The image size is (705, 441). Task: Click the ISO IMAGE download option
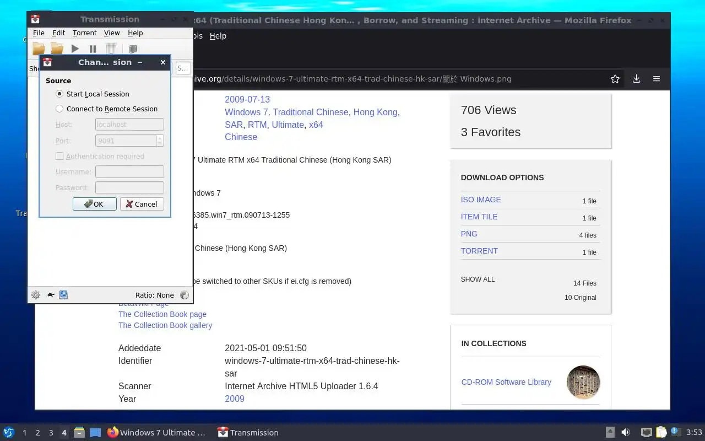click(x=481, y=200)
